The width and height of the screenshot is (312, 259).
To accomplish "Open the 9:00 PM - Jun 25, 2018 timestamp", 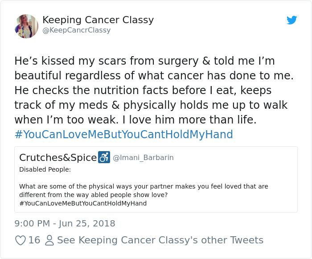I will (x=65, y=223).
